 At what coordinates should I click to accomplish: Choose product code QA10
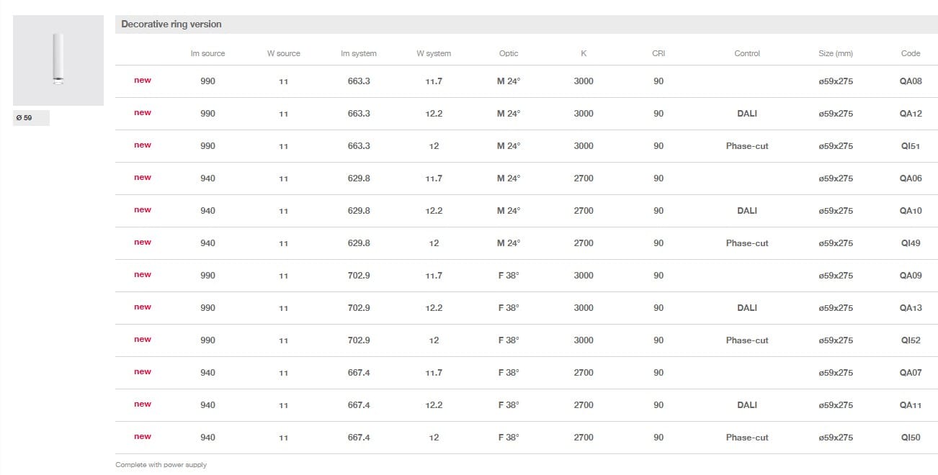coord(911,211)
